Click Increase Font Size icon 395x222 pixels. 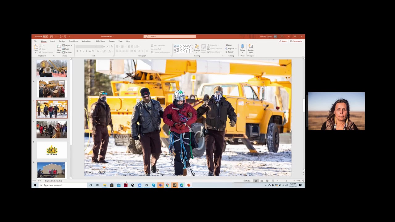coord(104,47)
